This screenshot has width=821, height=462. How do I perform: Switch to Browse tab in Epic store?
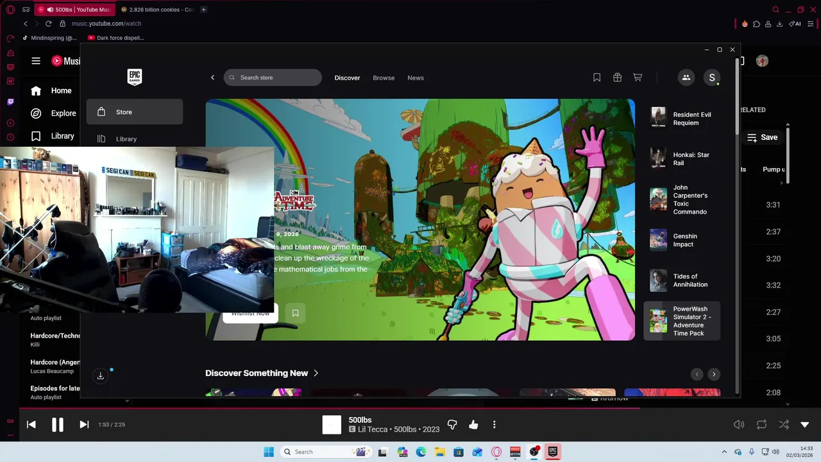point(384,78)
